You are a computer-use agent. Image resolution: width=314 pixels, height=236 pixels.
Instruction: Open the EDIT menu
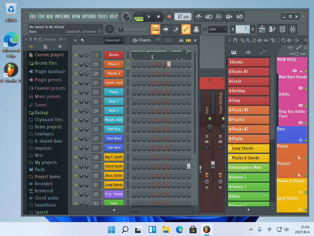42,17
